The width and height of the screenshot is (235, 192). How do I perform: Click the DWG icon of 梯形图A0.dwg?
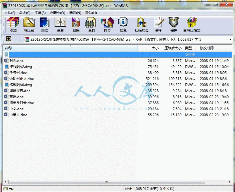[7, 85]
